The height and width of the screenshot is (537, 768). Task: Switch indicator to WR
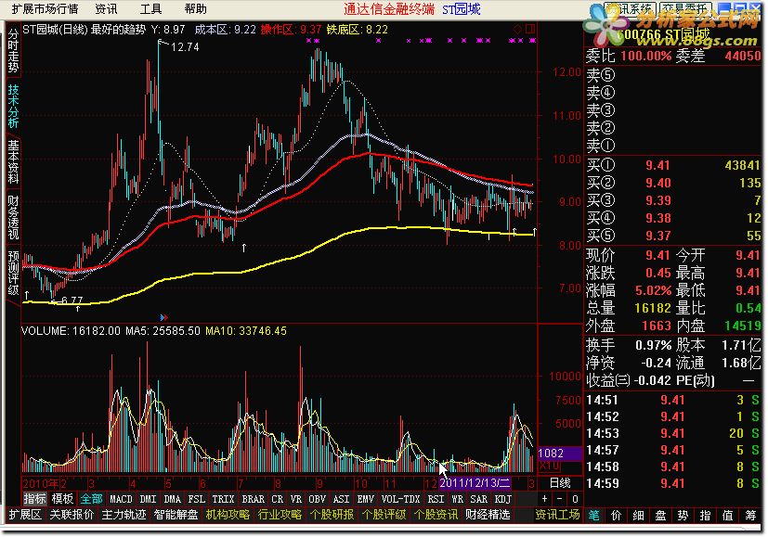pyautogui.click(x=458, y=499)
